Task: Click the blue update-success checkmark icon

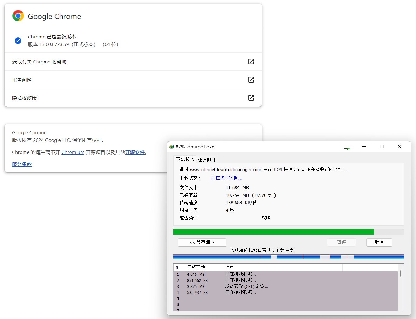Action: (x=18, y=41)
